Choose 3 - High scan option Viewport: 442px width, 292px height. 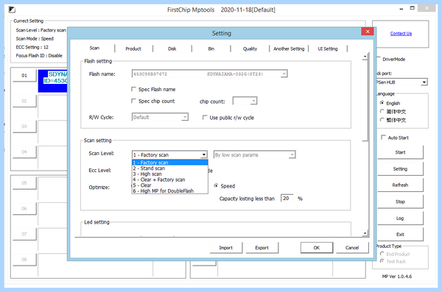[170, 174]
